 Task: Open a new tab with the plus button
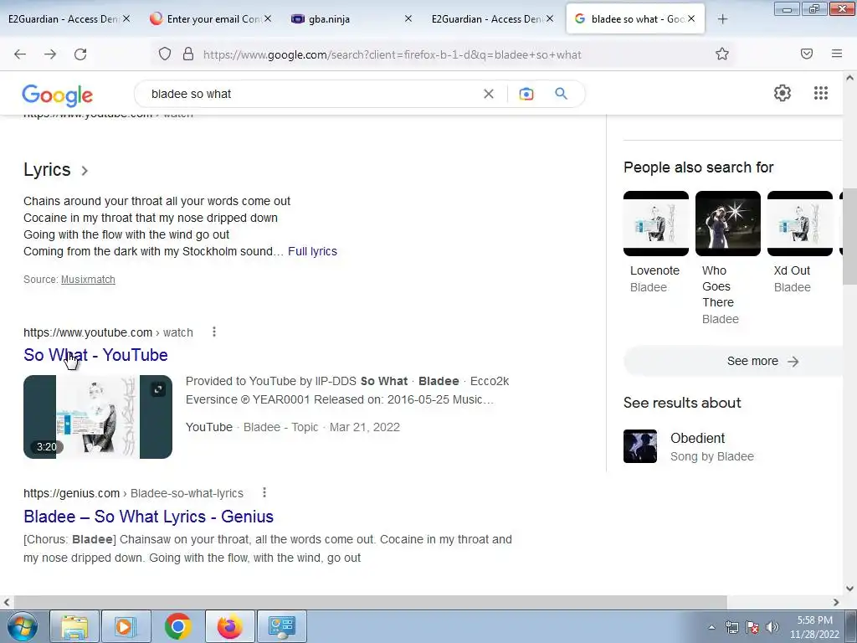tap(722, 19)
